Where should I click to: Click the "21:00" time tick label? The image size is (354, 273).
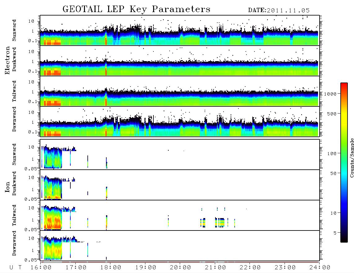pyautogui.click(x=215, y=268)
